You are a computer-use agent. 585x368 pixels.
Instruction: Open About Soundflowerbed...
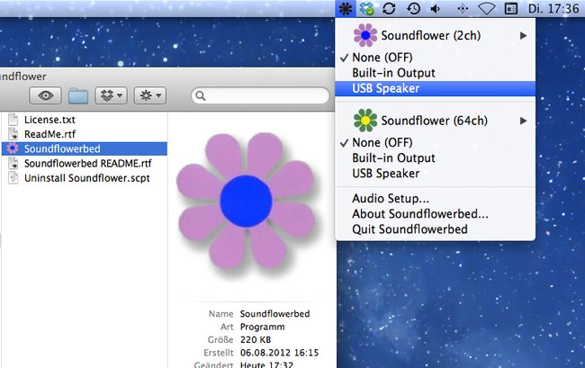point(435,214)
